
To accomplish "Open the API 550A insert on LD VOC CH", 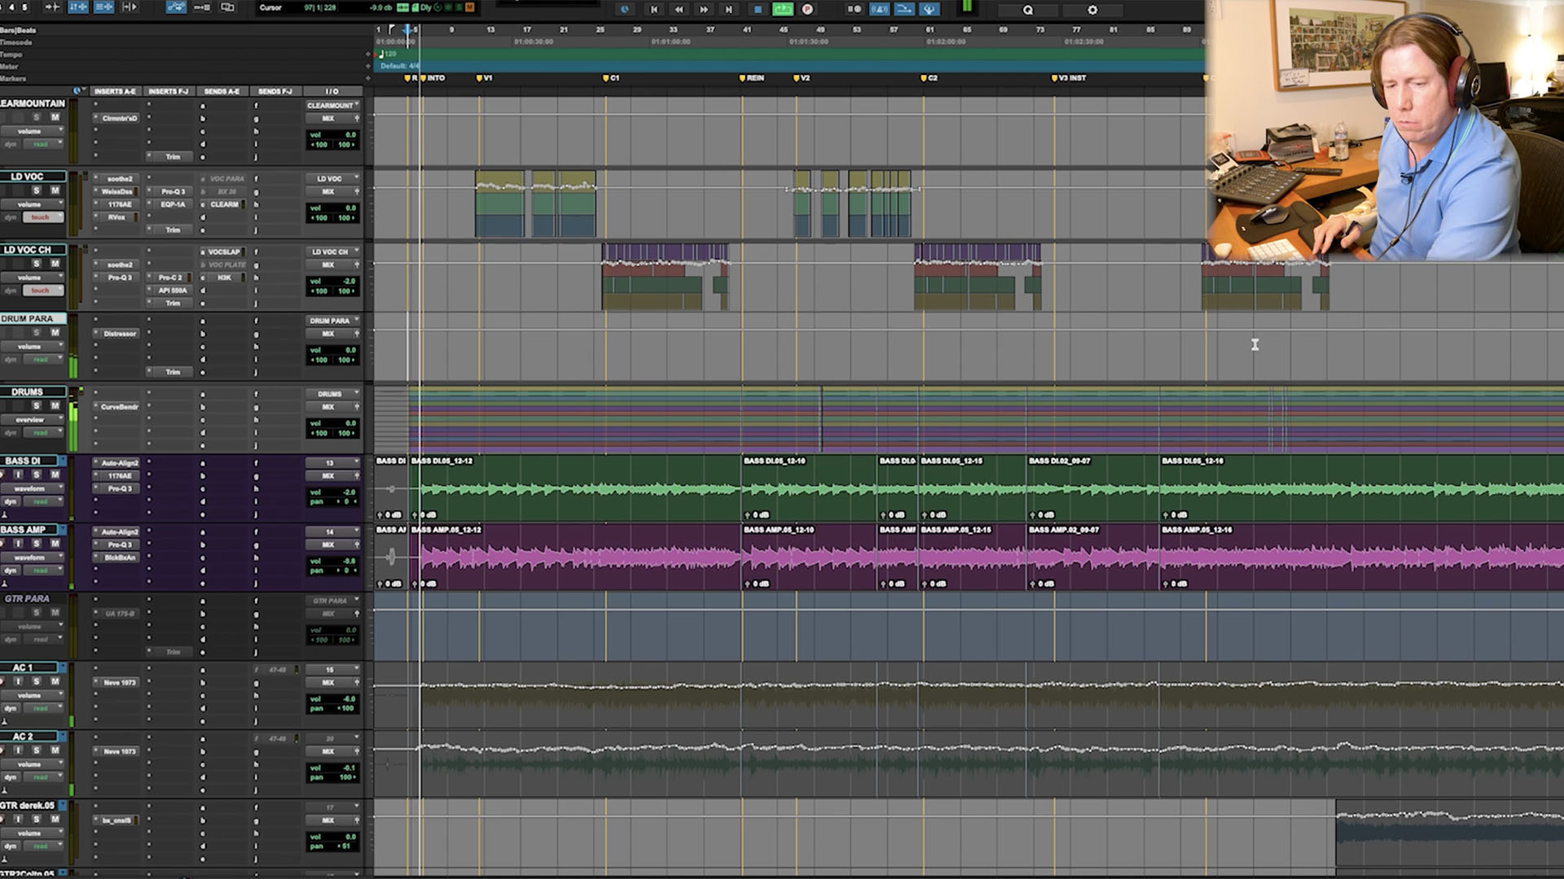I will pos(173,291).
